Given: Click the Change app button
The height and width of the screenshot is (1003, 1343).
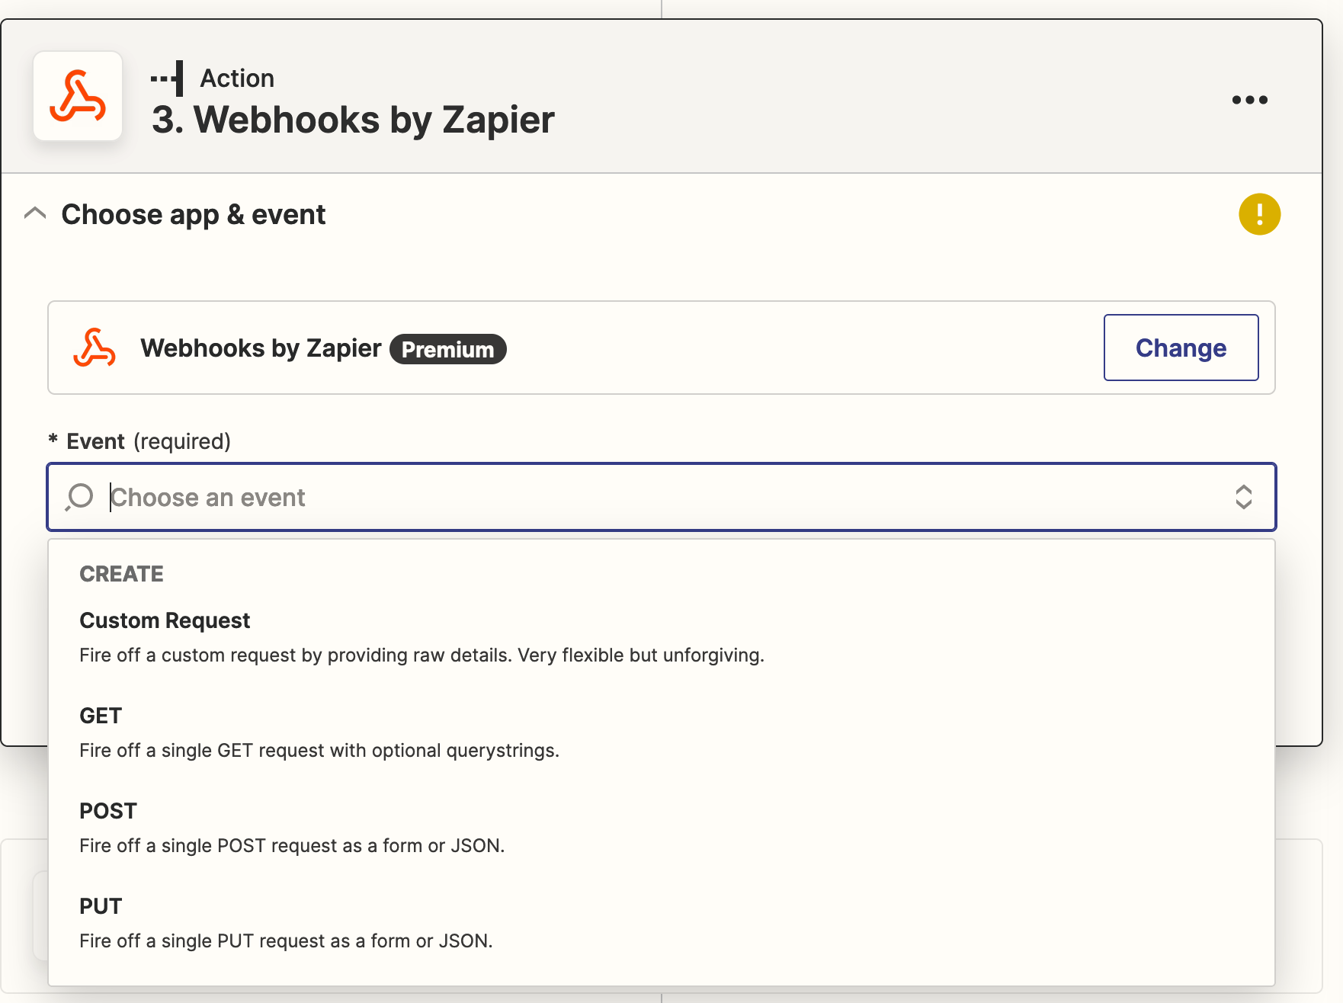Looking at the screenshot, I should (1181, 348).
